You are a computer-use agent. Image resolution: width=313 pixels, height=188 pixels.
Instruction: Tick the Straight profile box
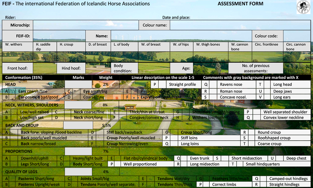[162, 85]
